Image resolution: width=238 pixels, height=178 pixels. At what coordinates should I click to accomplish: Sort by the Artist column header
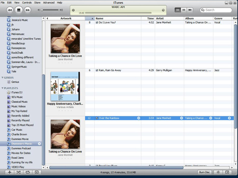(169, 18)
